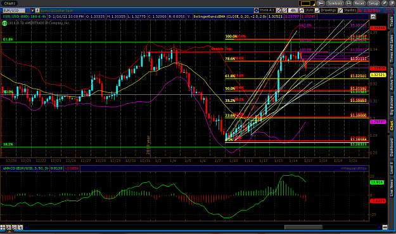Click the green 13.914 MACD axis tag
The width and height of the screenshot is (396, 234).
tap(377, 182)
